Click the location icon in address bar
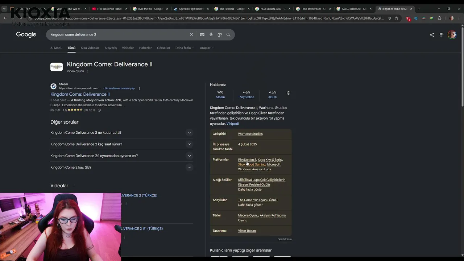Screen dimensions: 464x261 [390, 18]
